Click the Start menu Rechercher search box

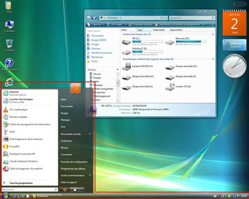tap(29, 189)
